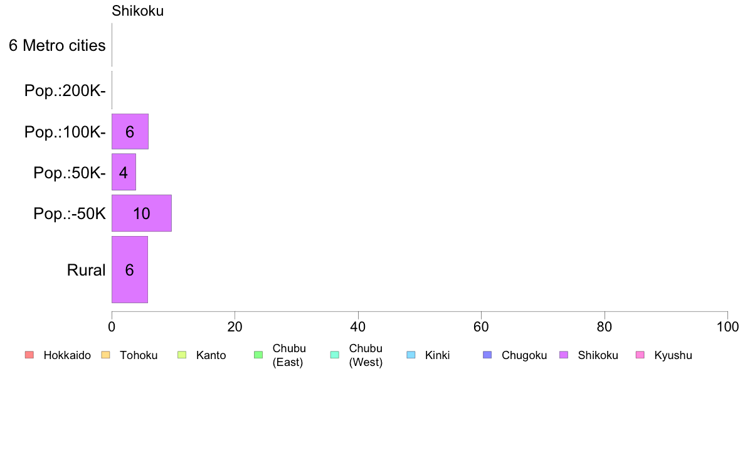This screenshot has height=462, width=745.
Task: Click the 40 tick on the x-axis
Action: 358,327
